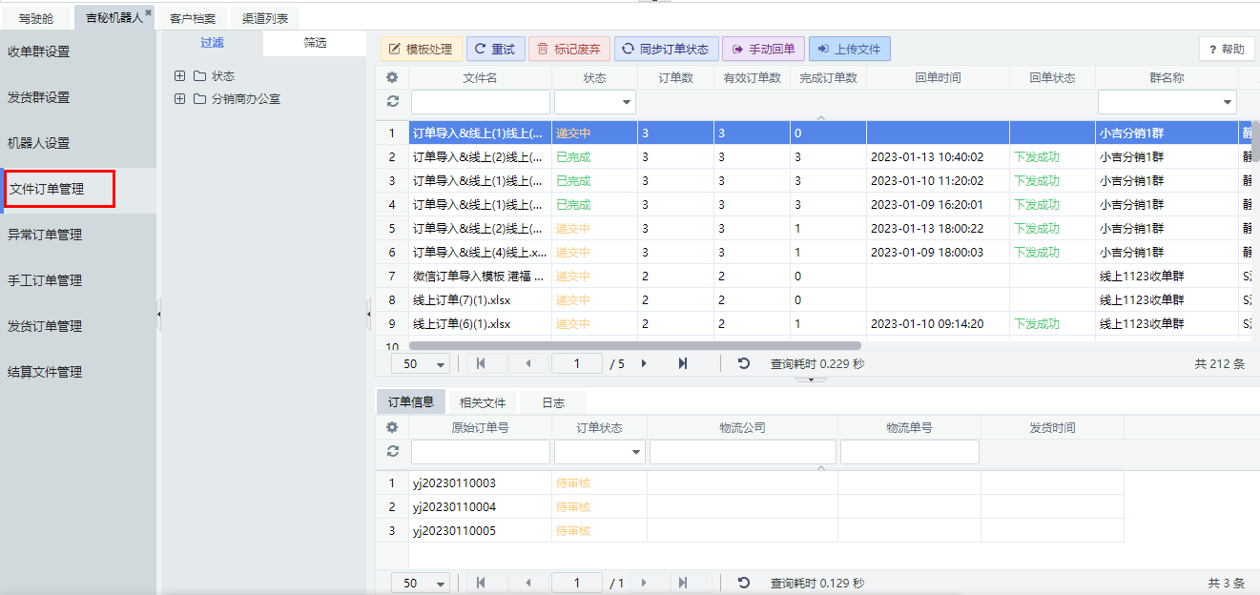Open 手工订单管理 in the sidebar

click(x=78, y=280)
